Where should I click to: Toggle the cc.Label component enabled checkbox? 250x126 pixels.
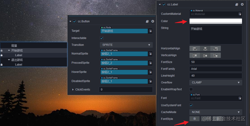[x=164, y=5]
